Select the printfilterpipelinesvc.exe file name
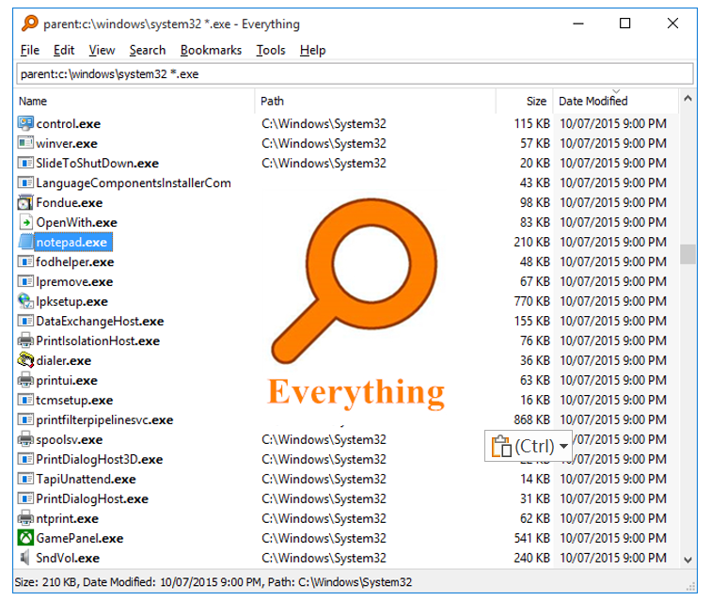The height and width of the screenshot is (601, 711). click(104, 420)
